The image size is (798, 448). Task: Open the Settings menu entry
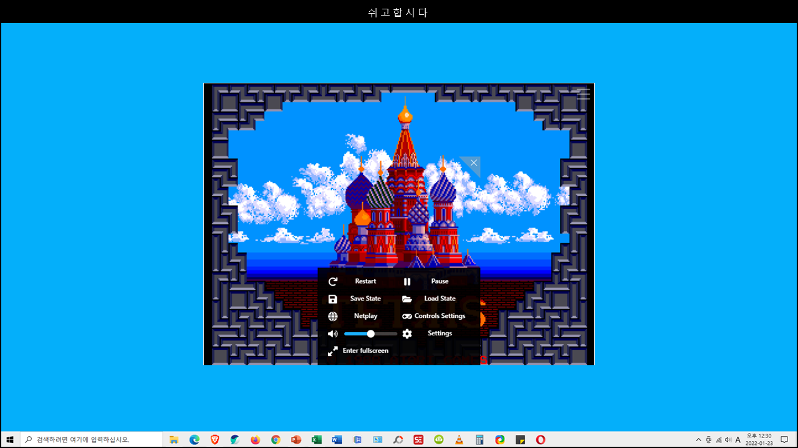pyautogui.click(x=440, y=334)
